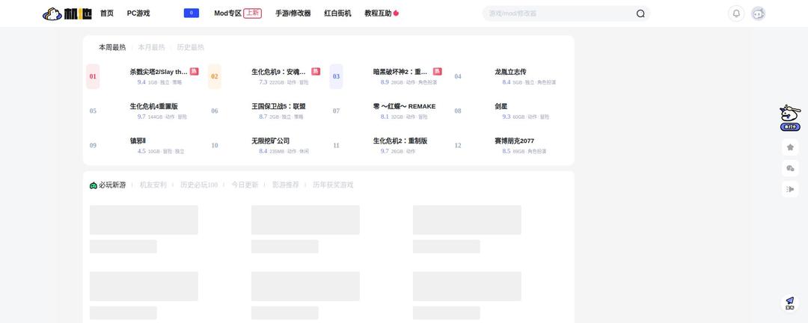
Task: Open 镇邪II game page
Action: 138,141
